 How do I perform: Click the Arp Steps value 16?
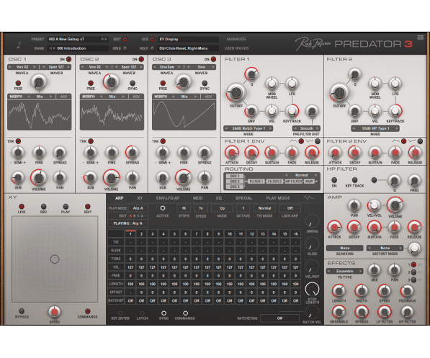point(184,208)
